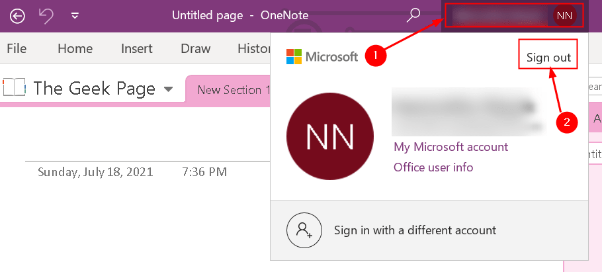Click the Untitled page - OneNote title text
The image size is (602, 272).
click(240, 15)
